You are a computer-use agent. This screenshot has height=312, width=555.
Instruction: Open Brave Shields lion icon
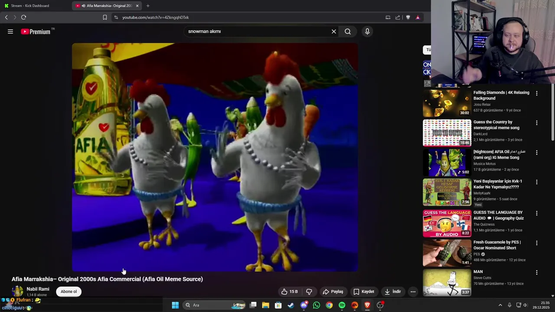pyautogui.click(x=408, y=17)
